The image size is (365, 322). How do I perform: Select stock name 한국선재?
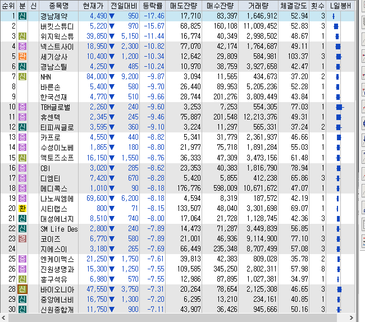coord(54,97)
